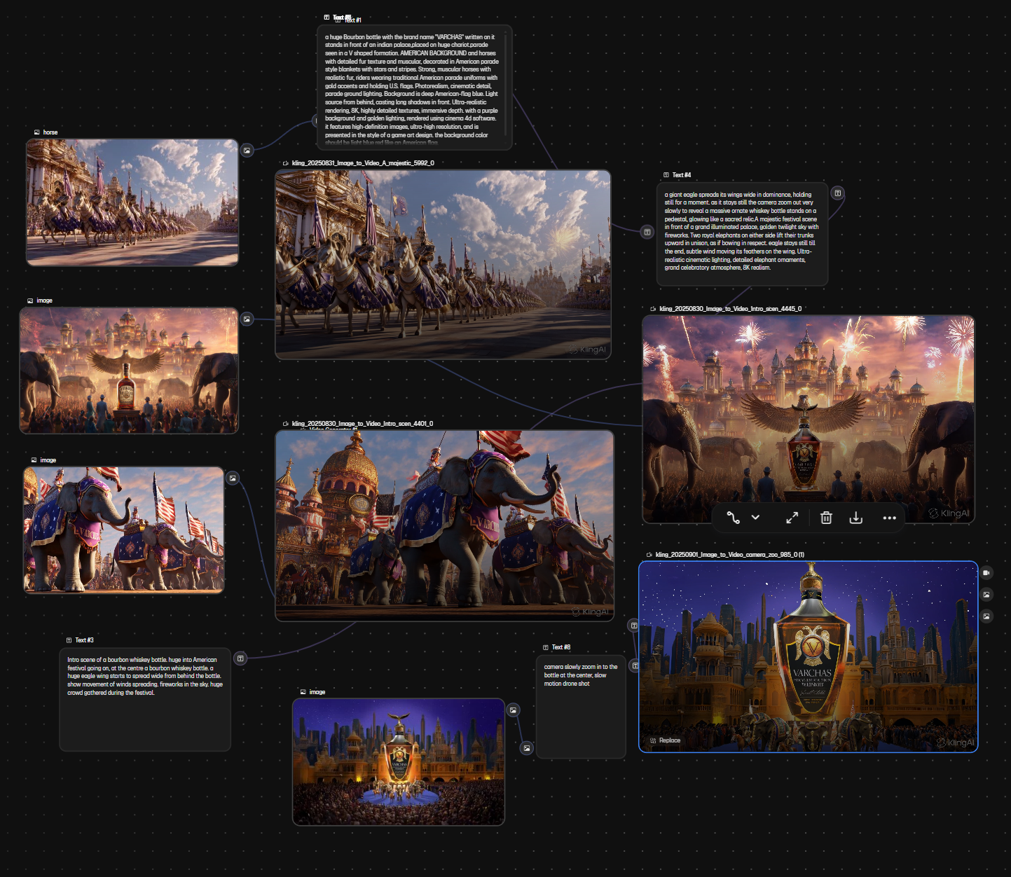
Task: Click the output port of the eagle-and-fireworks image node
Action: pos(247,319)
